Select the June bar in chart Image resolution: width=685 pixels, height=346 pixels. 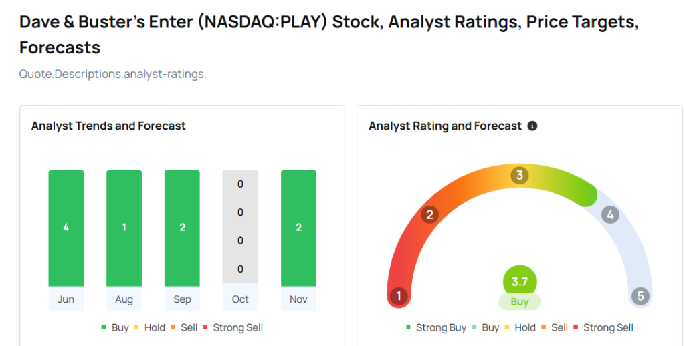[66, 228]
